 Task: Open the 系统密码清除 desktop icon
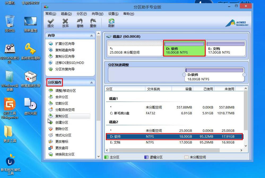(x=31, y=51)
